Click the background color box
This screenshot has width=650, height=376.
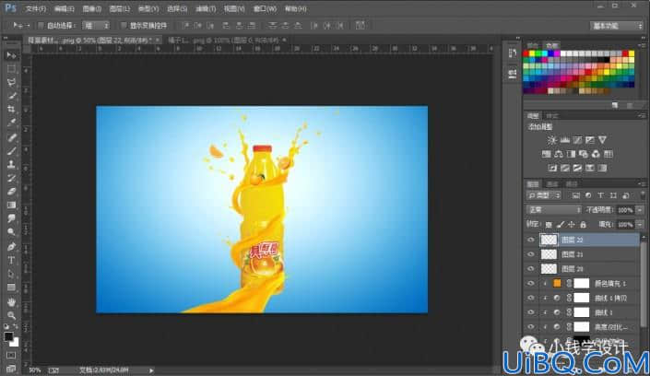[x=15, y=343]
